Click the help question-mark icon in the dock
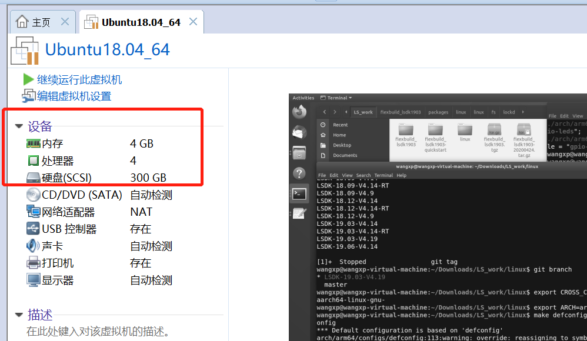The image size is (587, 341). coord(300,173)
